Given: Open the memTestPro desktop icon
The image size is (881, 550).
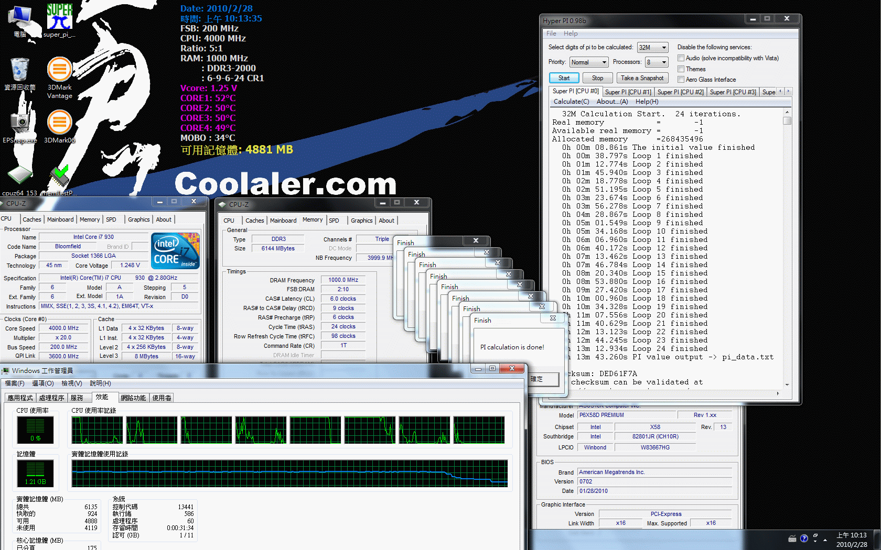Looking at the screenshot, I should tap(59, 181).
